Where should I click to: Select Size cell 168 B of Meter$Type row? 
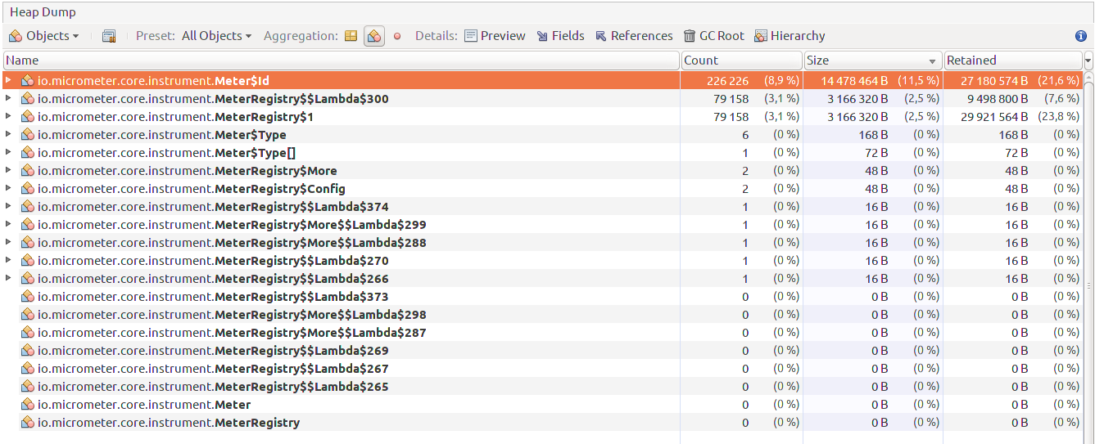873,135
